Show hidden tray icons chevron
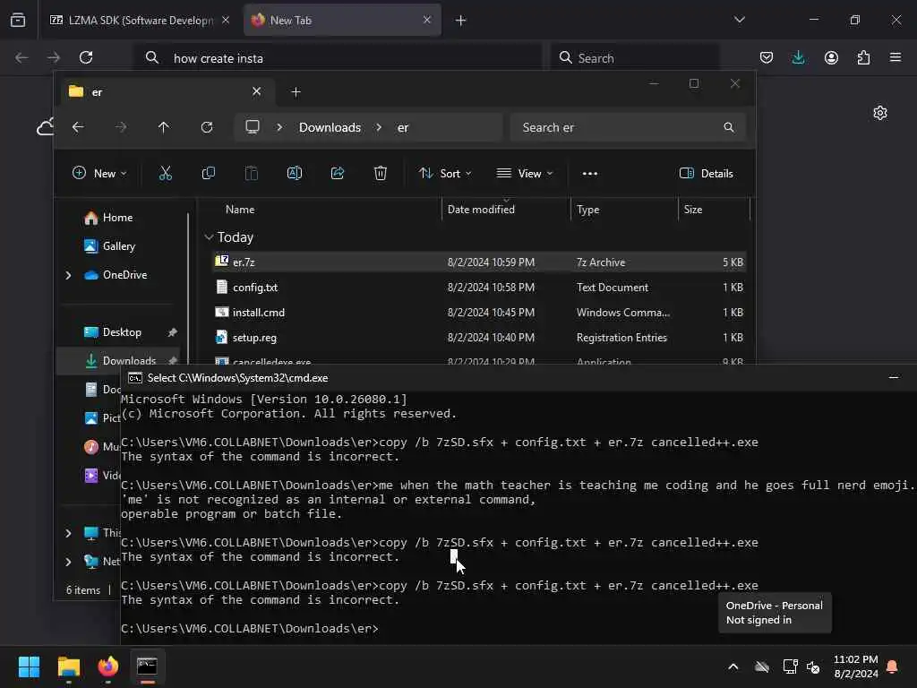 (x=733, y=666)
